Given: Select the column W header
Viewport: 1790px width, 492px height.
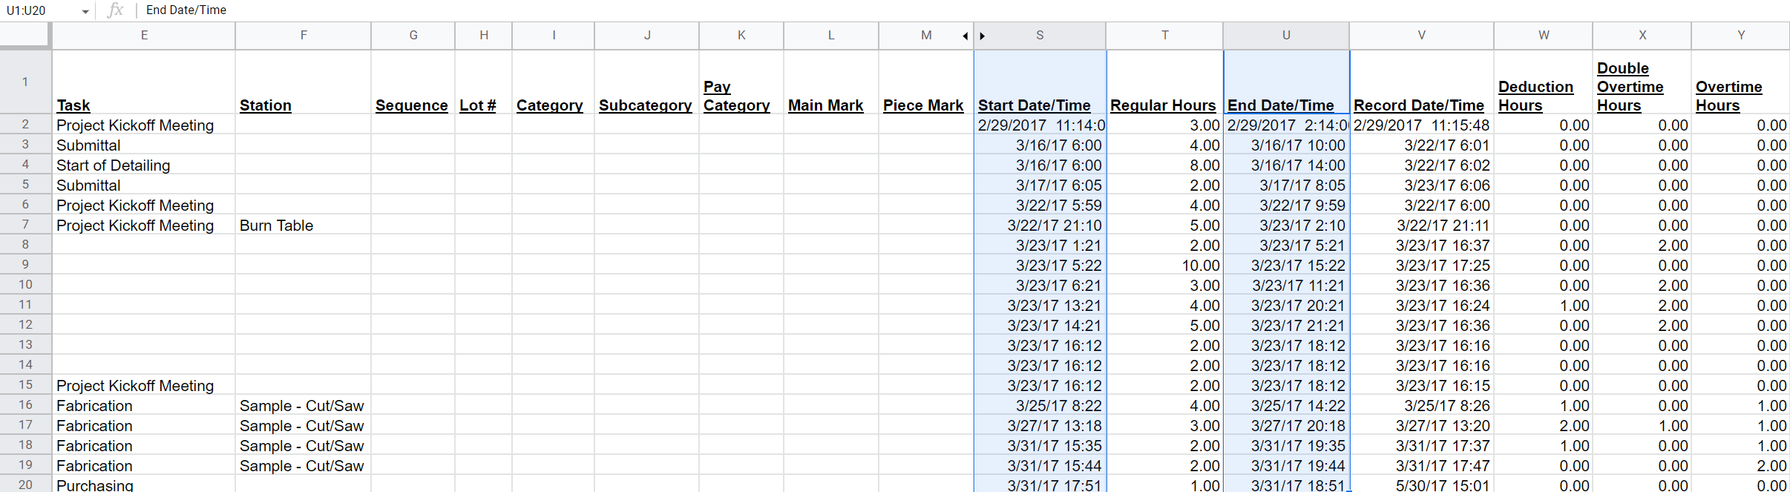Looking at the screenshot, I should [1543, 36].
